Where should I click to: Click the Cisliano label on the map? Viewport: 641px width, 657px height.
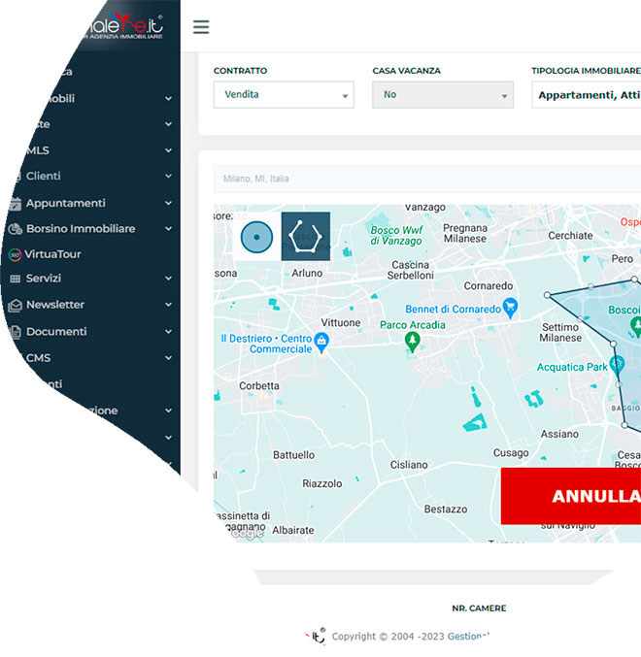[x=409, y=465]
